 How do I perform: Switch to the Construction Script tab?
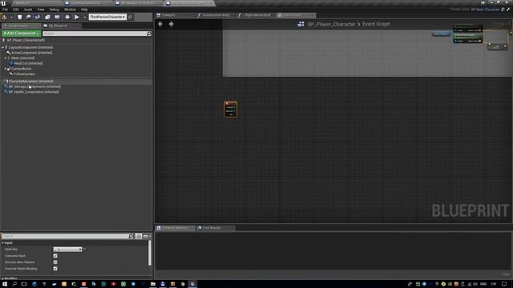(x=216, y=15)
